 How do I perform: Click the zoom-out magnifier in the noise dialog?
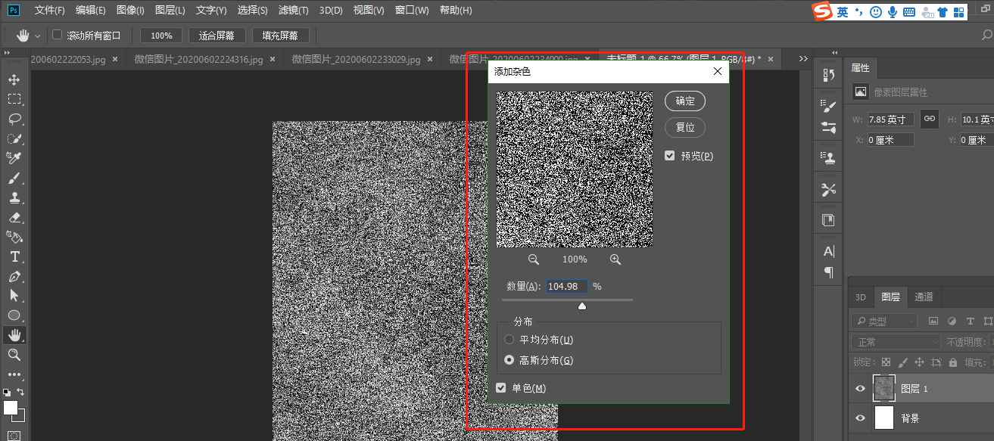coord(534,259)
